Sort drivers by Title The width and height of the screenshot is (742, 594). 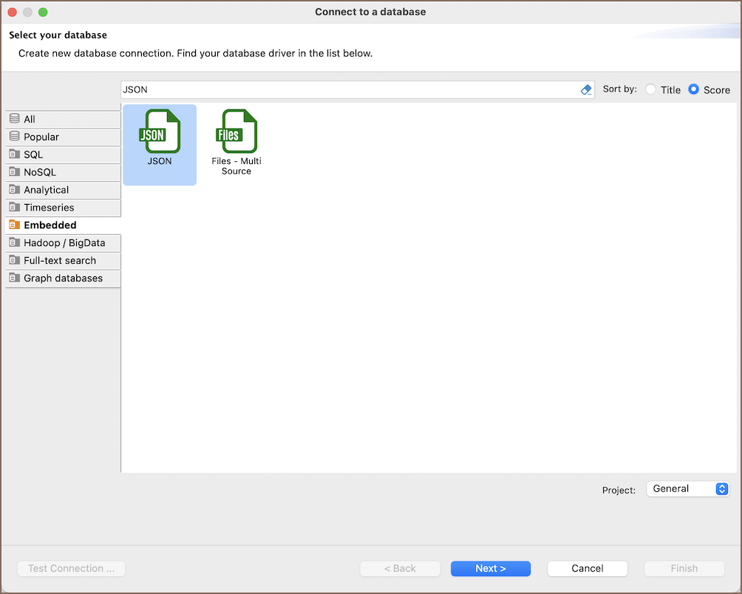pyautogui.click(x=651, y=89)
